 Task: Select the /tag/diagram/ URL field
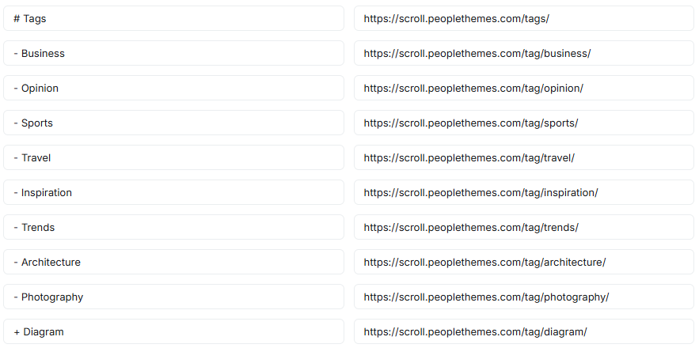[524, 331]
